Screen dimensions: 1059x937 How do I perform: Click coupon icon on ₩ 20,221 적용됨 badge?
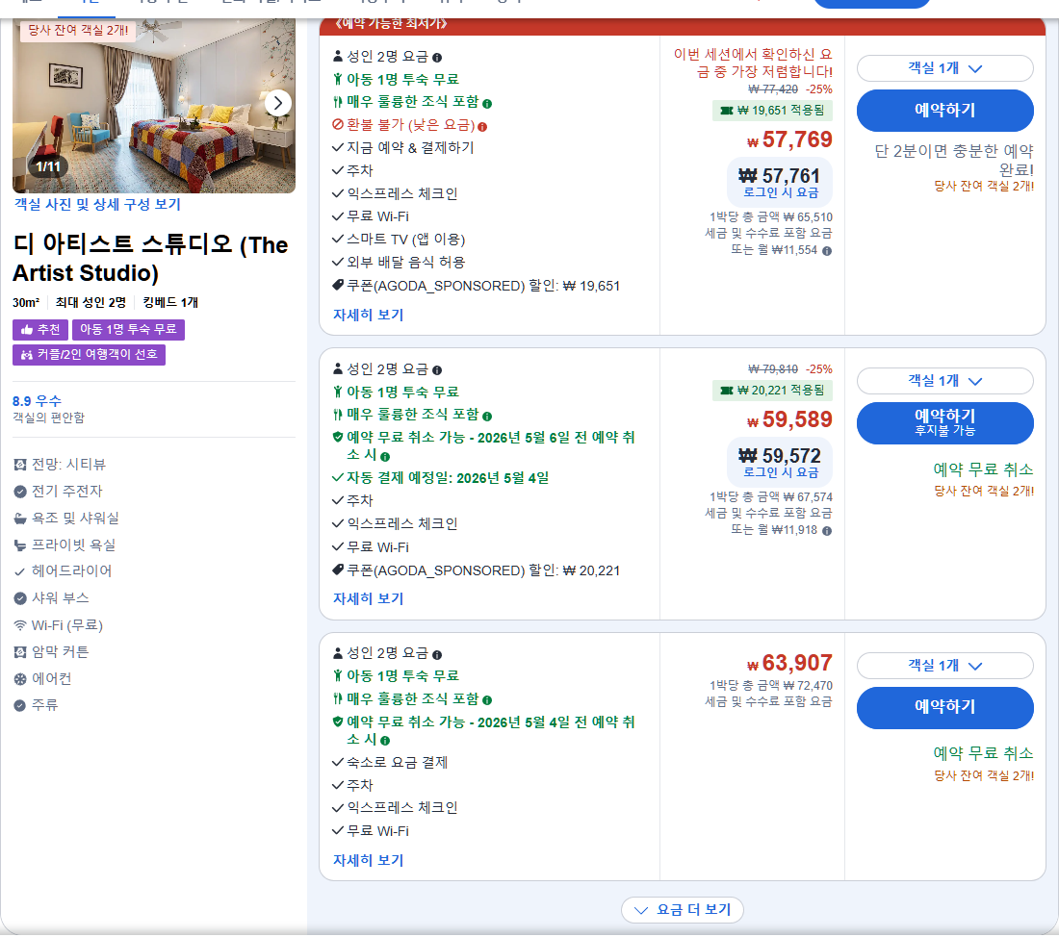(x=727, y=391)
